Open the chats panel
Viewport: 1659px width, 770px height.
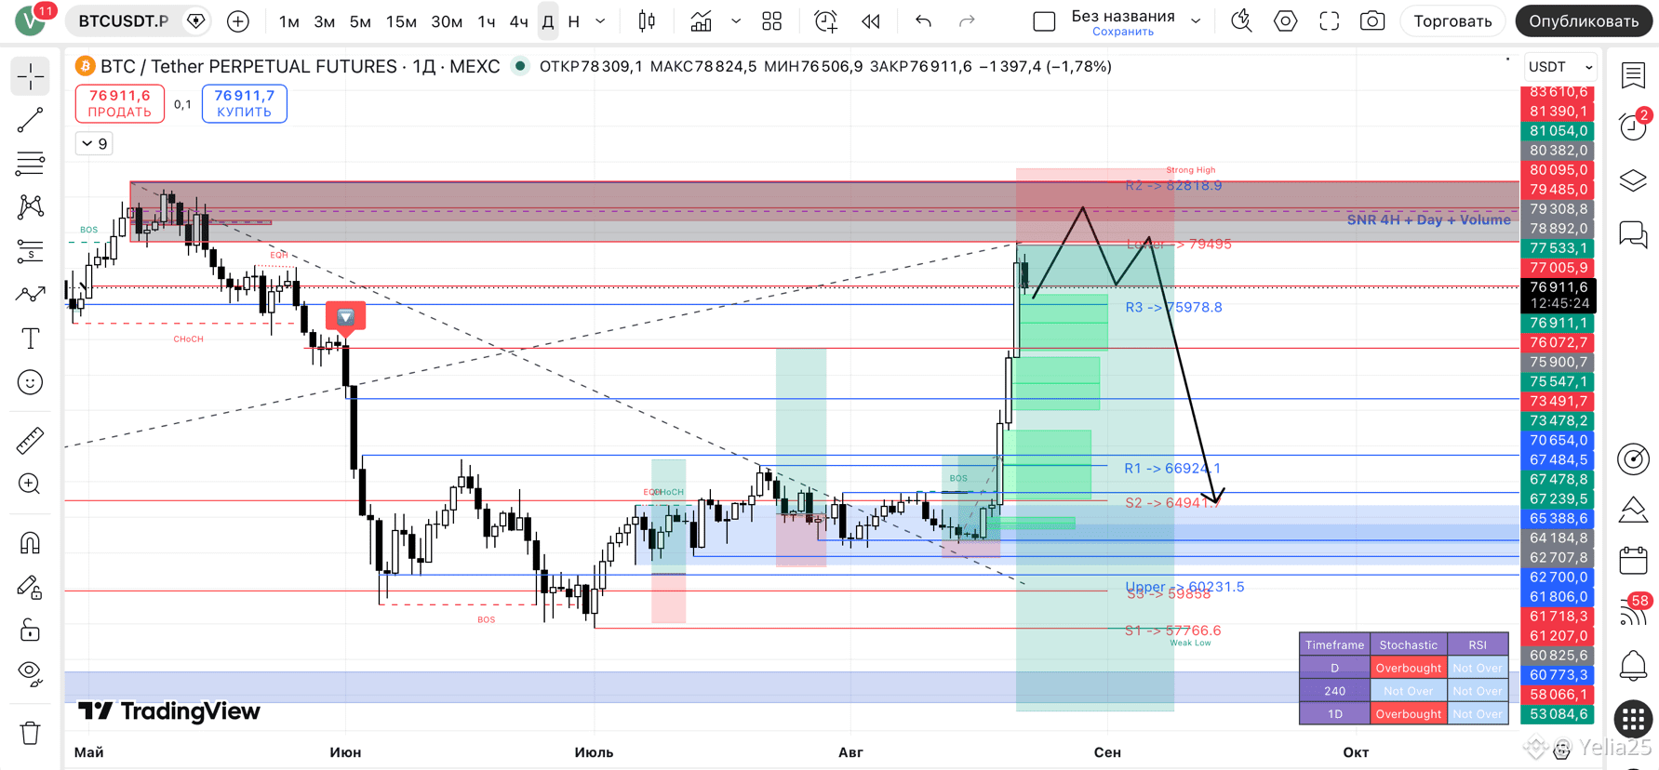coord(1633,234)
